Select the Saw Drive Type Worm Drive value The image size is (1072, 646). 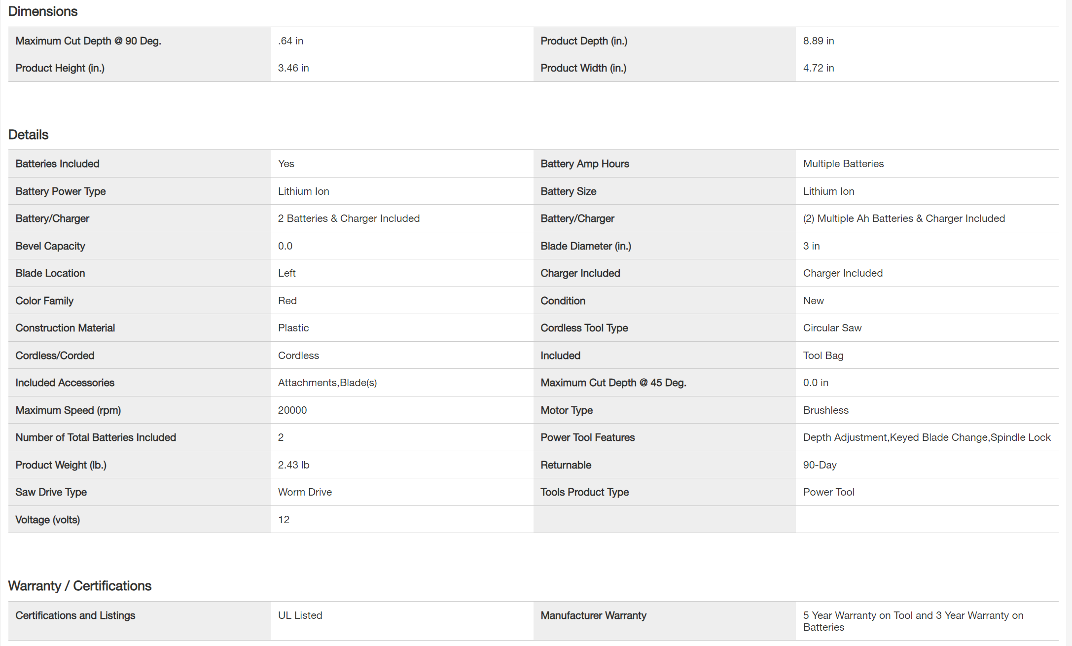pyautogui.click(x=305, y=492)
